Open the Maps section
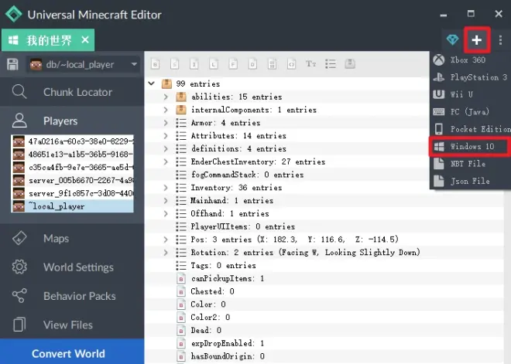 coord(72,239)
